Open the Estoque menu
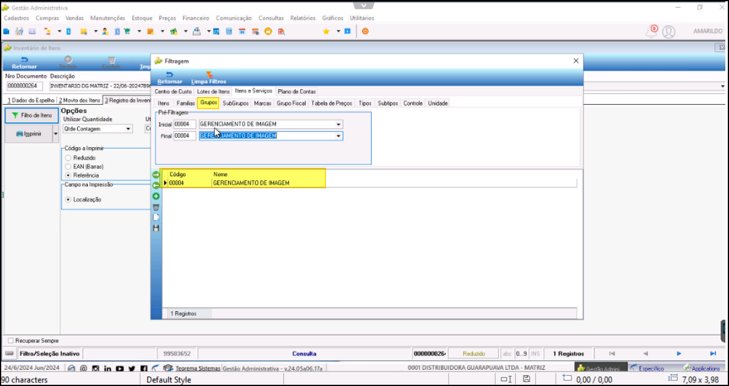This screenshot has width=729, height=386. [x=142, y=18]
